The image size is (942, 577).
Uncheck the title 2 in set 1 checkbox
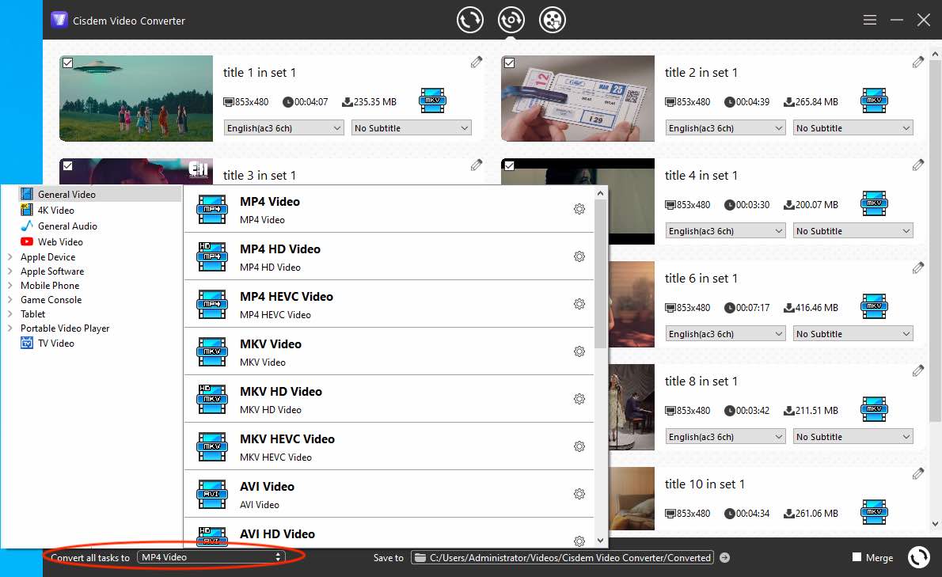510,63
